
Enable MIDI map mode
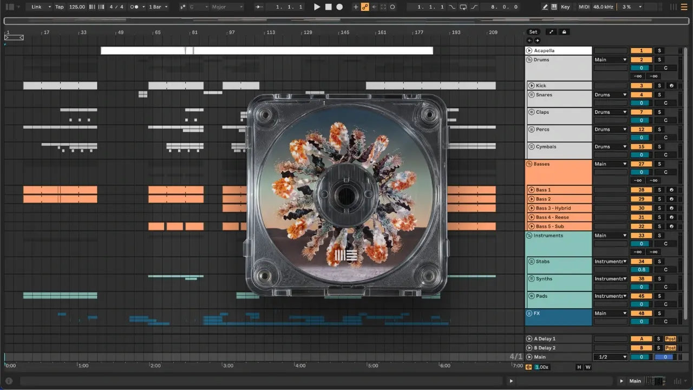tap(584, 7)
